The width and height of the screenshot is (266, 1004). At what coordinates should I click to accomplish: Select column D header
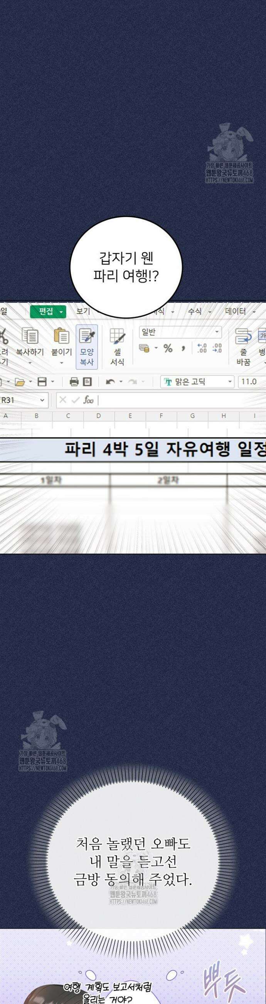[x=99, y=416]
